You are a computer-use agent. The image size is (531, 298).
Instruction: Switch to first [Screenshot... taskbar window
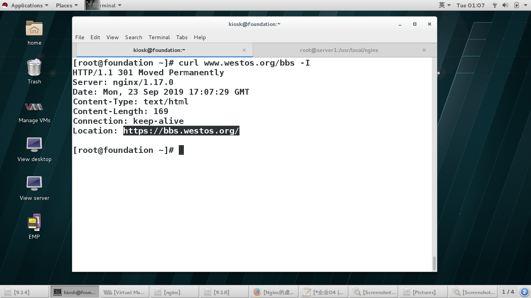[373, 292]
